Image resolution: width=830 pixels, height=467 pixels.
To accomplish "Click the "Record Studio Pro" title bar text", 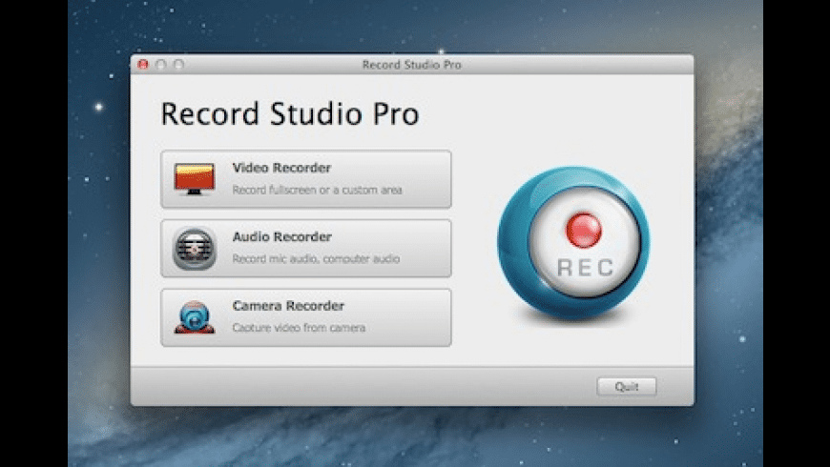I will coord(412,65).
